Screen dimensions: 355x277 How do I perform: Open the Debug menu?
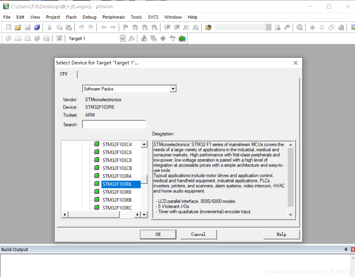click(x=90, y=17)
